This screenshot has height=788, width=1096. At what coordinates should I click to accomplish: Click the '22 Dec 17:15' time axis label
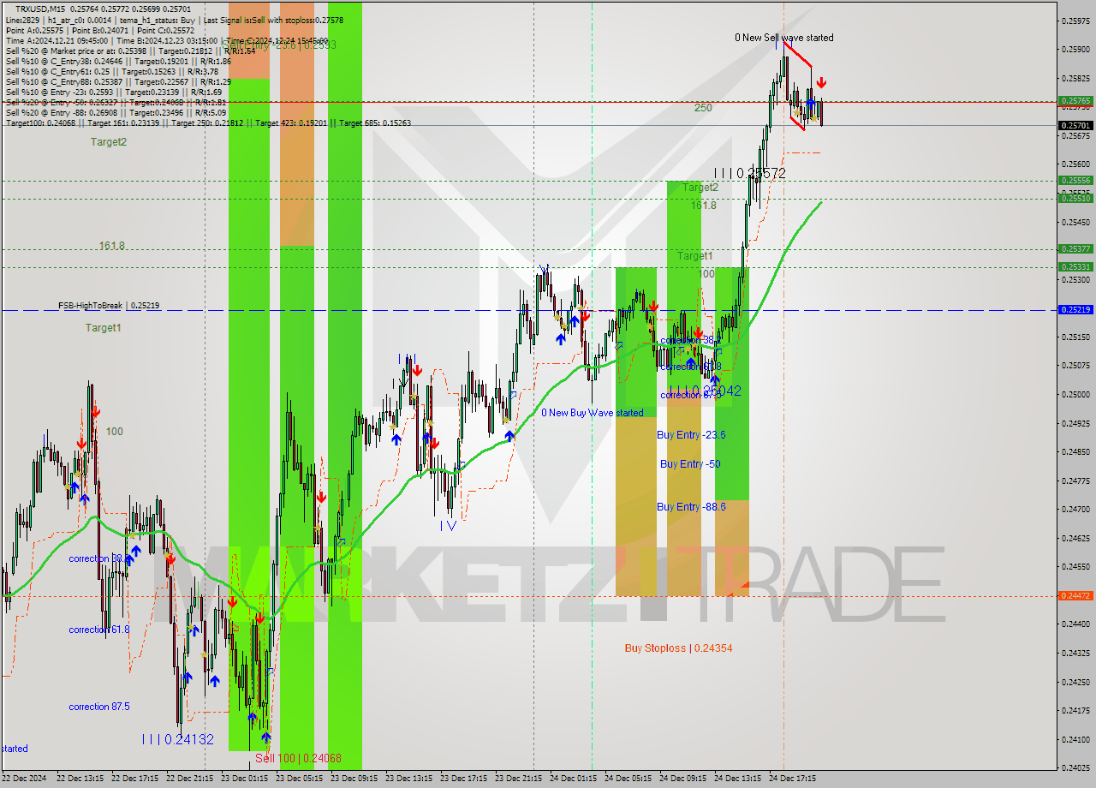(134, 779)
